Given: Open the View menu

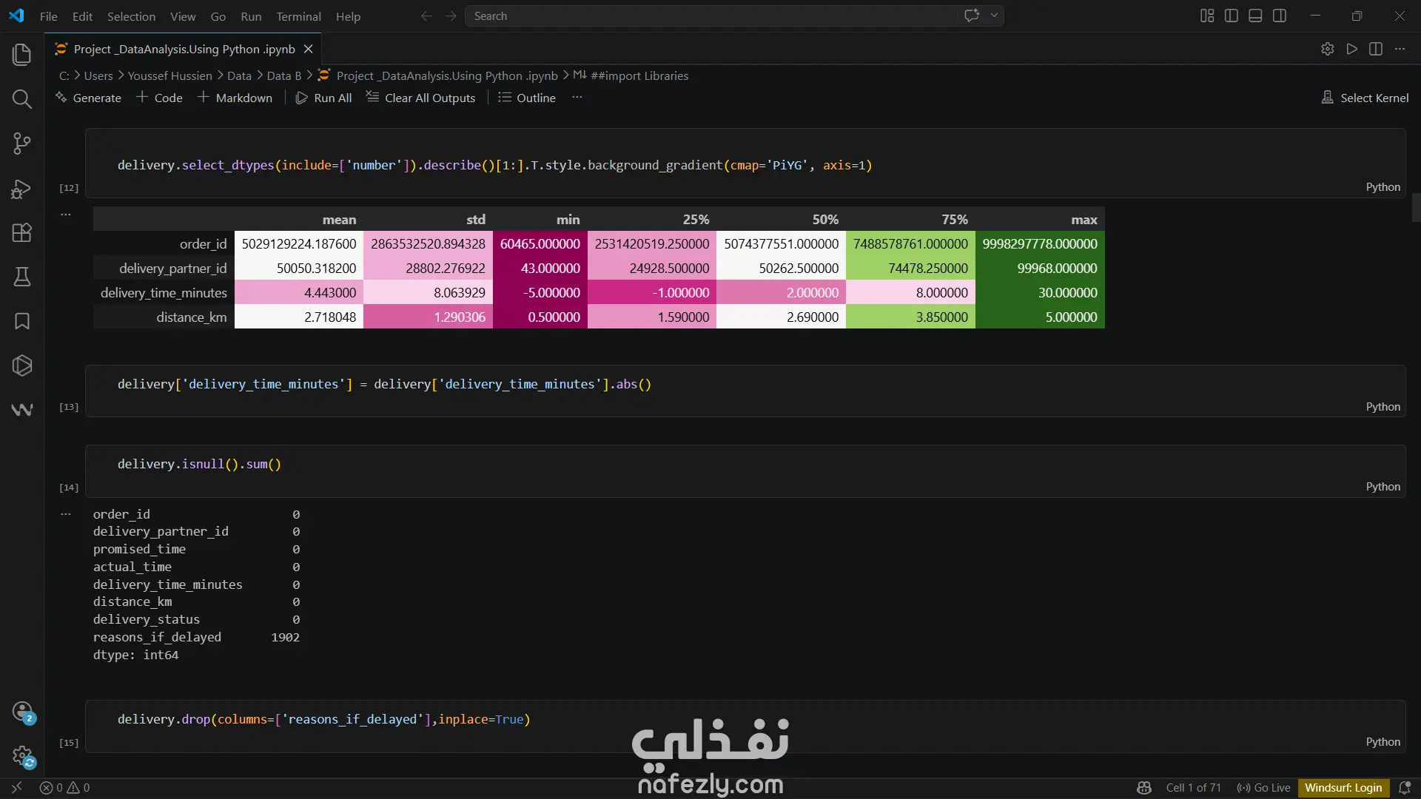Looking at the screenshot, I should tap(183, 16).
